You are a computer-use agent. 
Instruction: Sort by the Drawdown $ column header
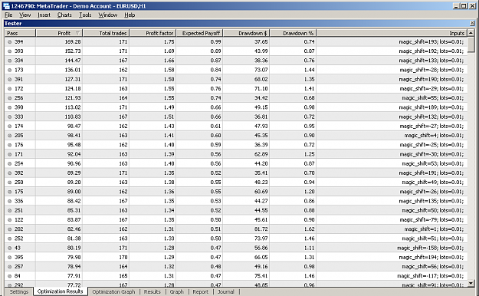[x=246, y=33]
